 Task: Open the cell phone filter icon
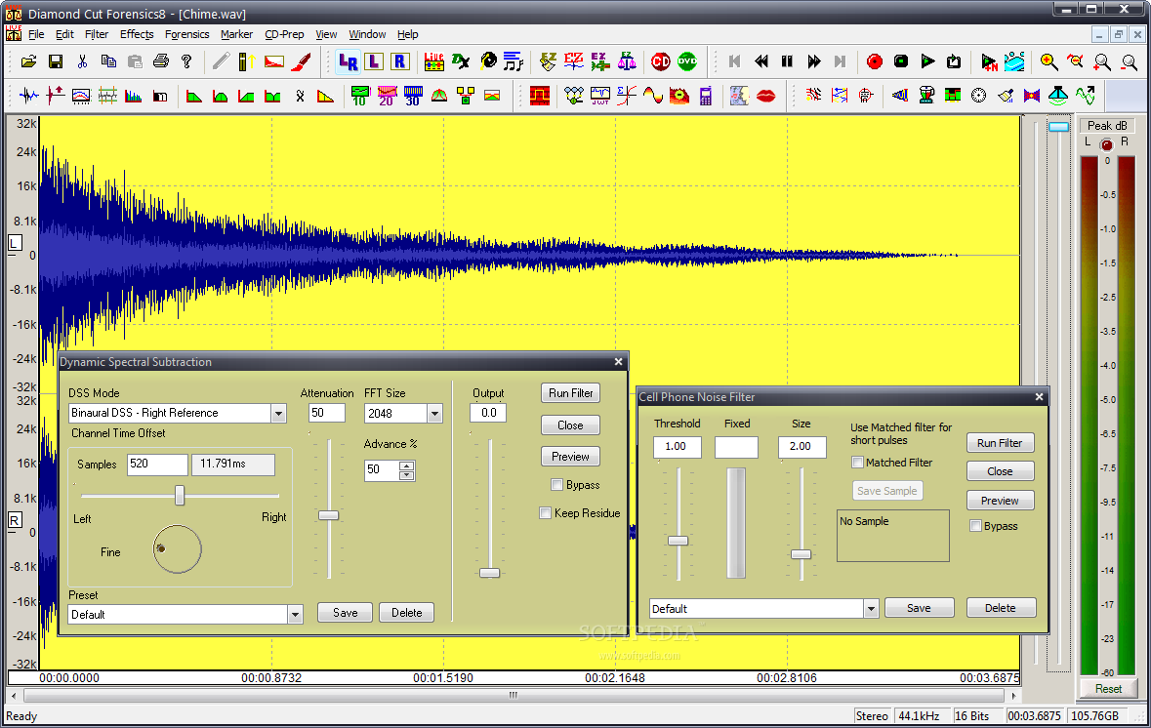click(706, 97)
